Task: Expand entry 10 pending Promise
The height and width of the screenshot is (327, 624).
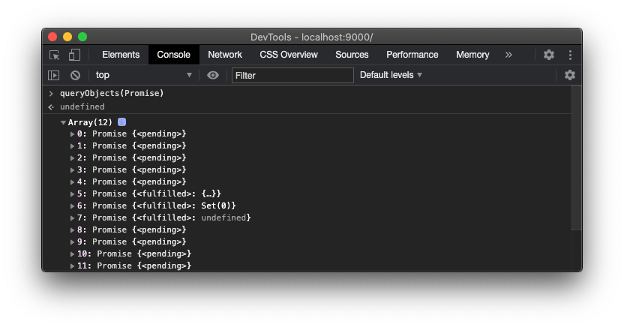Action: (73, 253)
